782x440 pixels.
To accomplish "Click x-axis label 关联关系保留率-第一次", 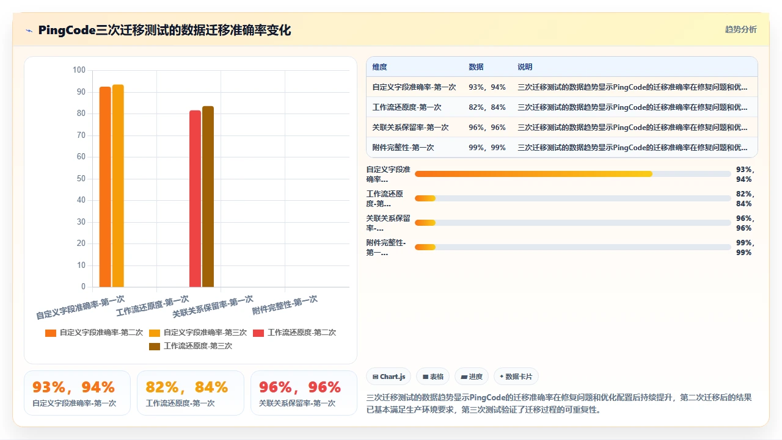I will point(213,306).
